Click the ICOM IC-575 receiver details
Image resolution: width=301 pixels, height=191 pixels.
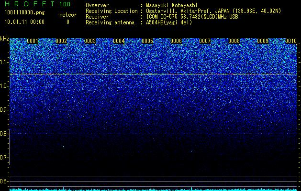coord(192,17)
